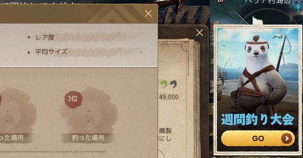303x158 pixels.
Task: Click the 週間釣り大会 title text
Action: click(258, 120)
